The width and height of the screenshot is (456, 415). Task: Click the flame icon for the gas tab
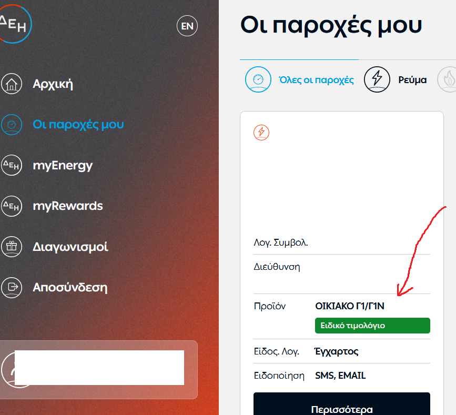[447, 79]
